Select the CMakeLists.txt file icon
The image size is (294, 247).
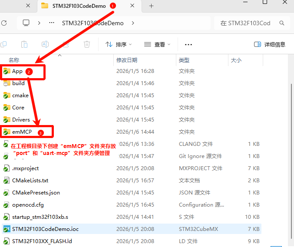[7, 180]
